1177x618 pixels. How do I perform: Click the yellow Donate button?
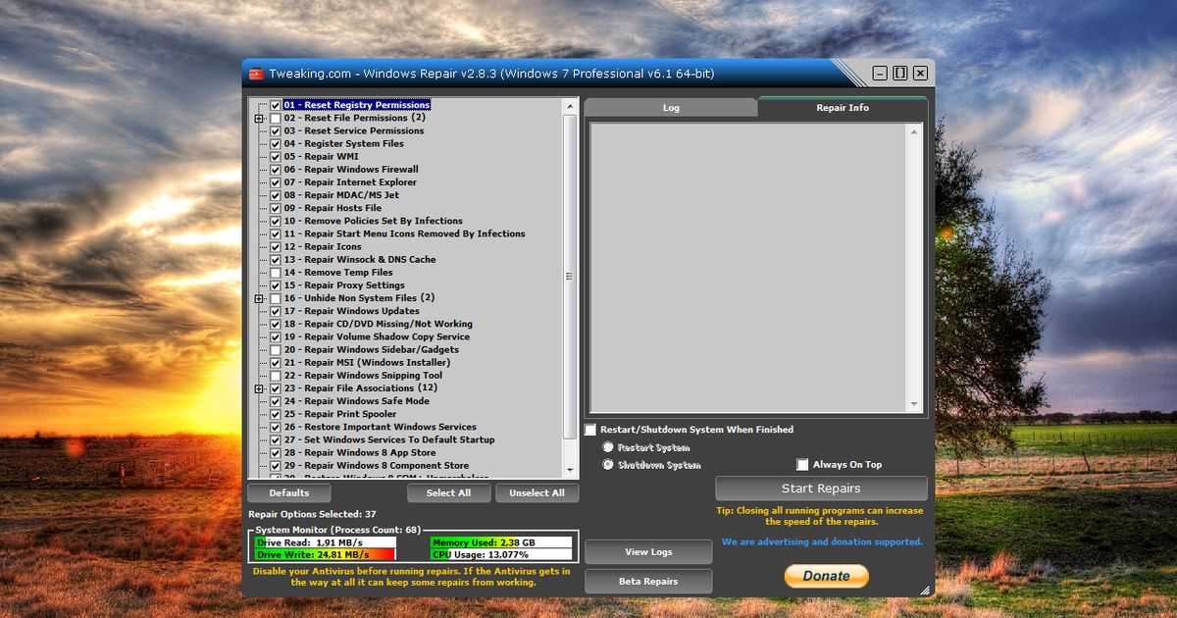pos(826,576)
